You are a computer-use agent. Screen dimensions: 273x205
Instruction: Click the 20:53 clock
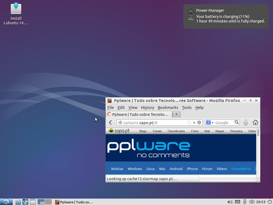pyautogui.click(x=261, y=202)
